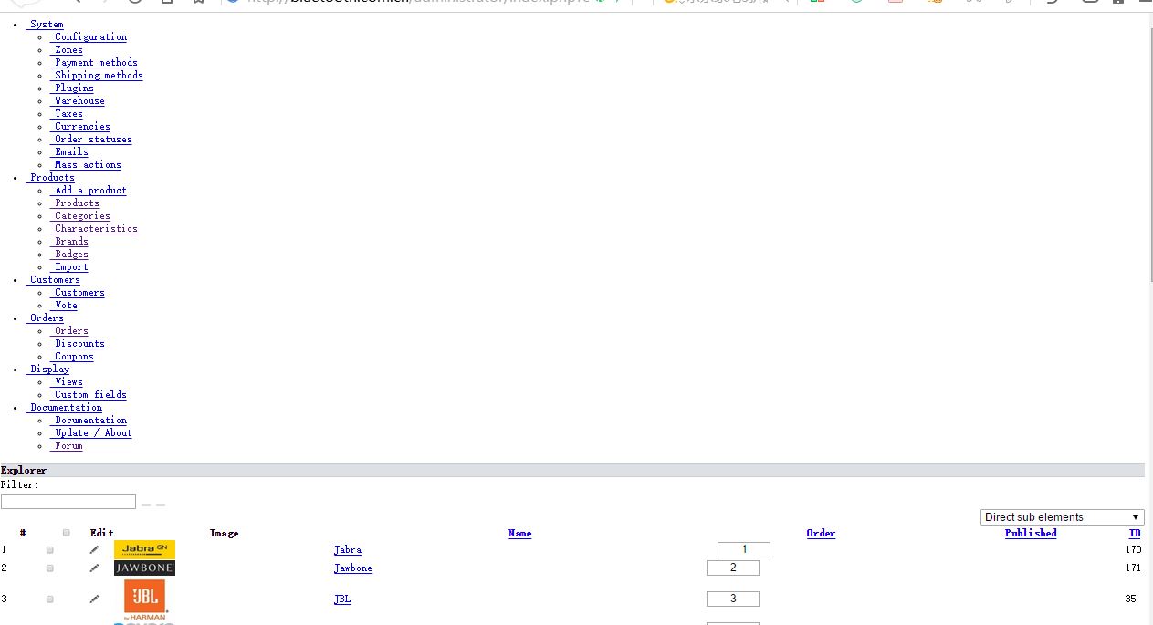This screenshot has height=625, width=1153.
Task: Open the Emails menu entry
Action: coord(69,152)
